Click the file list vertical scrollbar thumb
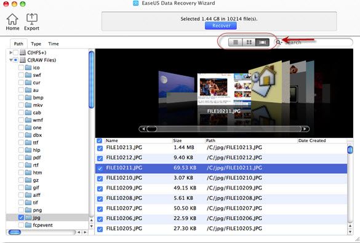The width and height of the screenshot is (360, 243). [x=350, y=150]
